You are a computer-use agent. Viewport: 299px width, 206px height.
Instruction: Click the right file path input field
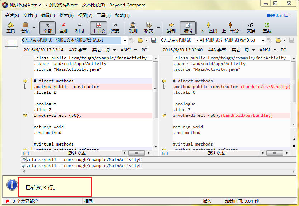tap(212, 40)
